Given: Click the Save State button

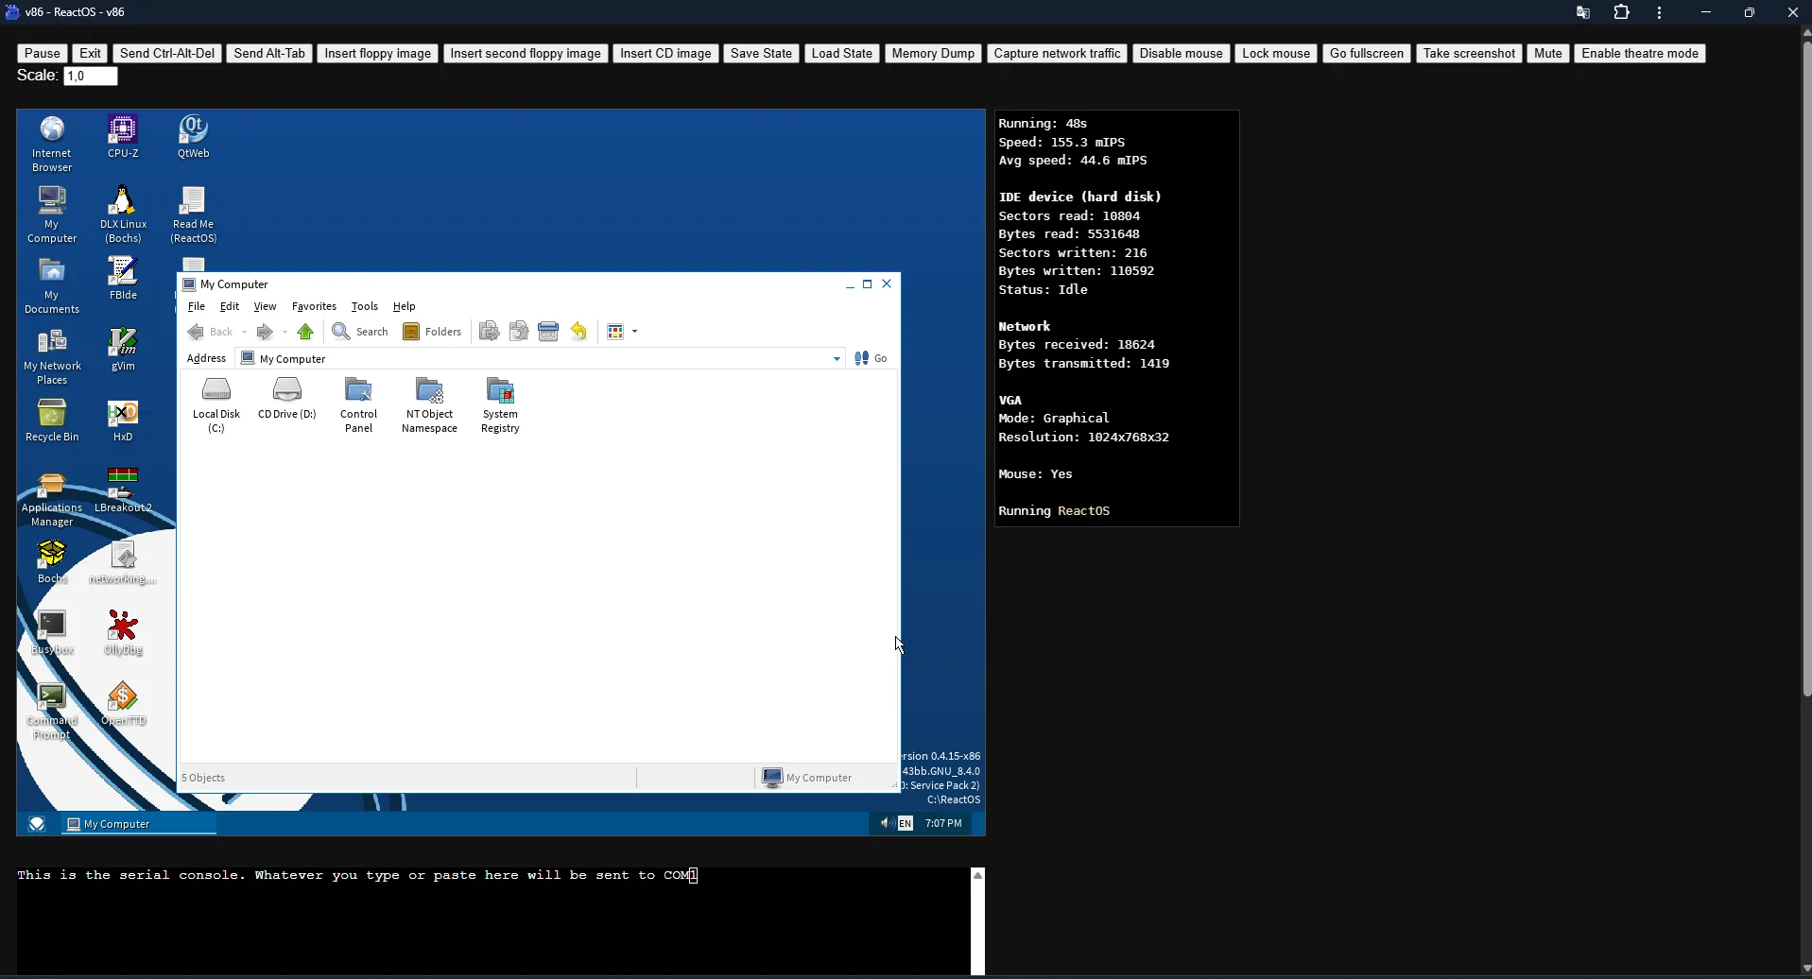Looking at the screenshot, I should [x=762, y=54].
